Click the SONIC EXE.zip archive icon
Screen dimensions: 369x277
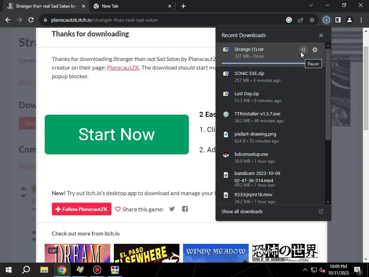[x=226, y=73]
